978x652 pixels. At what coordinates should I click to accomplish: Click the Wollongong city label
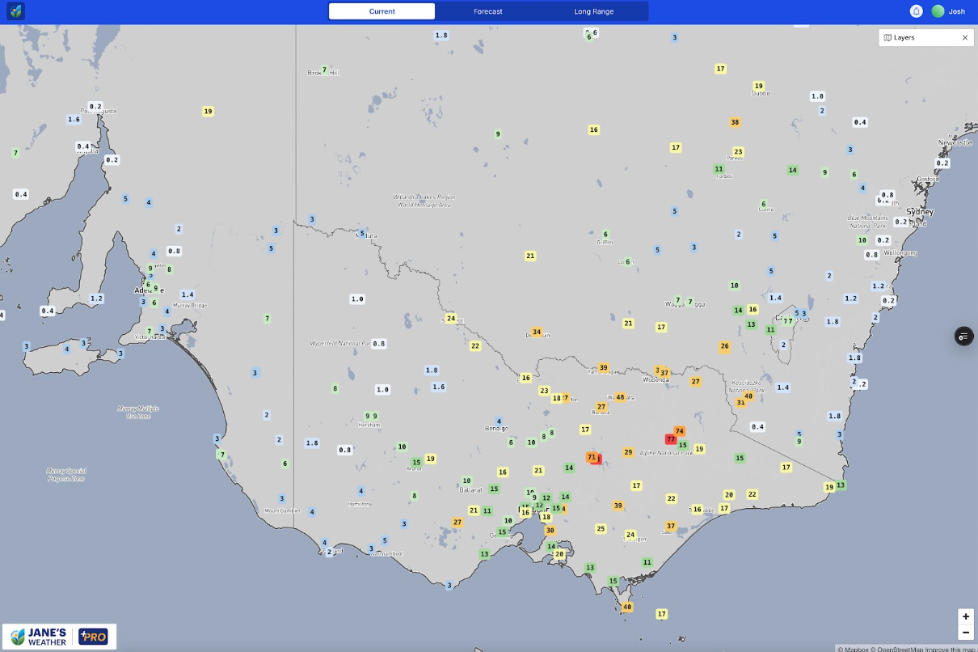coord(900,252)
